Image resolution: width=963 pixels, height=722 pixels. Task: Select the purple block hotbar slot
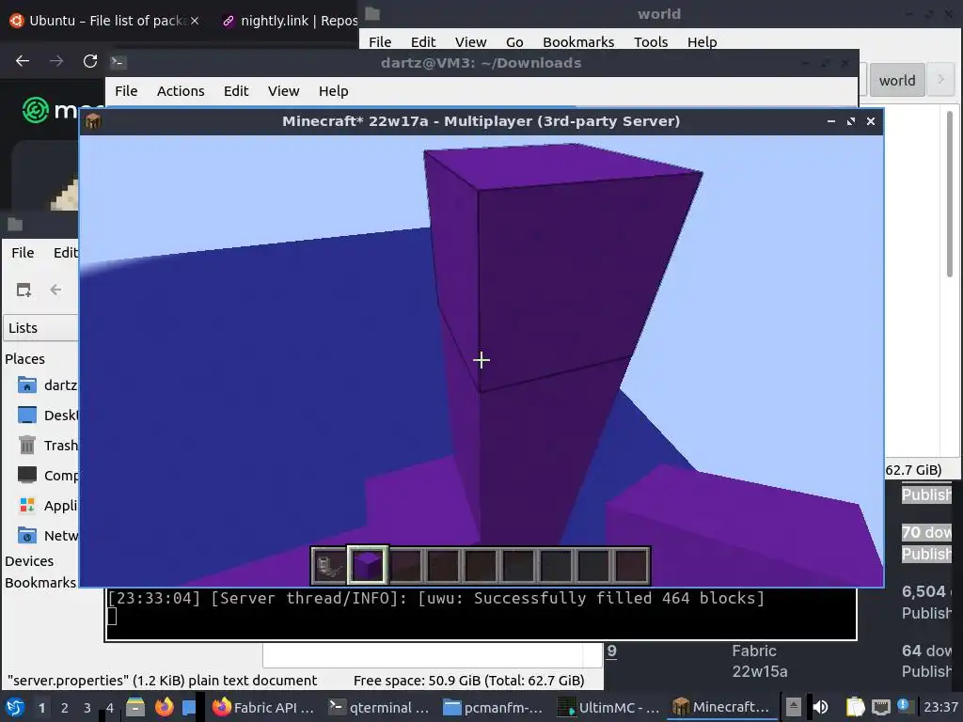click(368, 565)
